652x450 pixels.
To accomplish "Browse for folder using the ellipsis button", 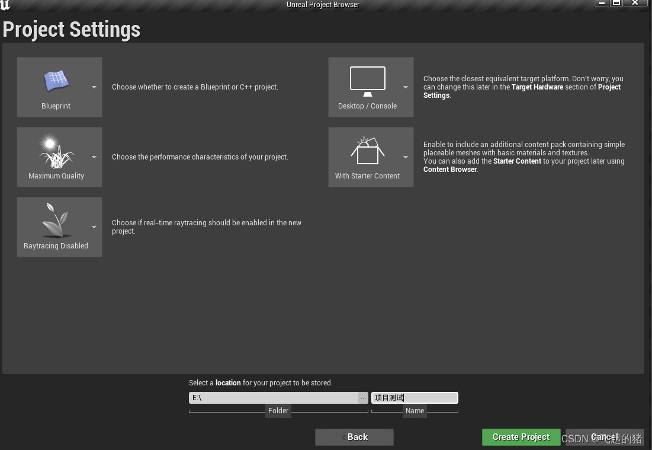I will [x=363, y=398].
